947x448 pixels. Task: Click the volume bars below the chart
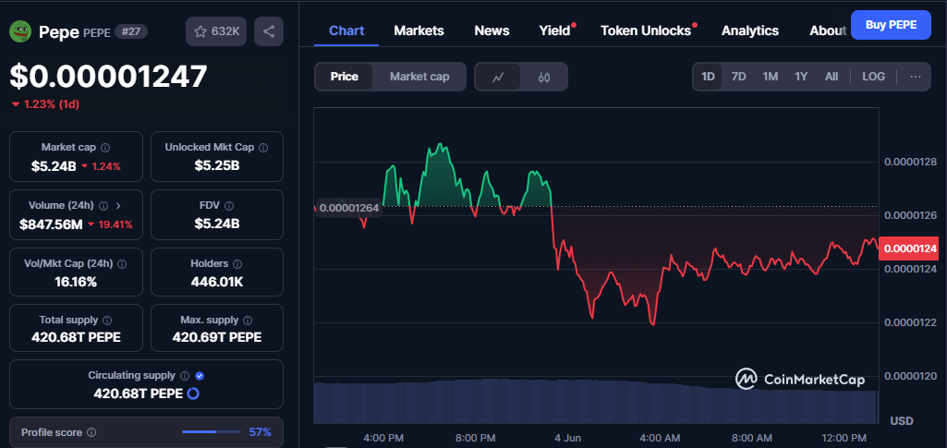(596, 402)
